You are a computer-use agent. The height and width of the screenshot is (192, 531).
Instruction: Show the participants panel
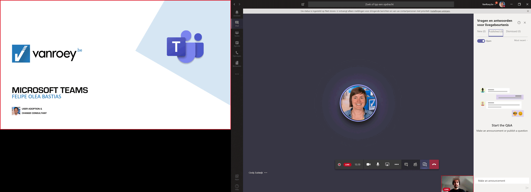415,164
